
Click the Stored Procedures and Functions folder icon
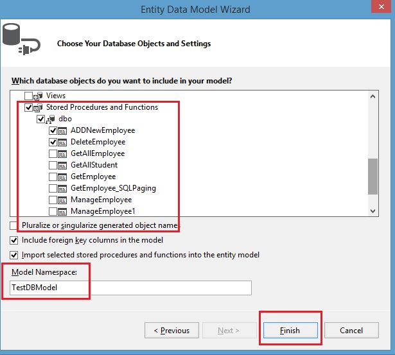[38, 107]
